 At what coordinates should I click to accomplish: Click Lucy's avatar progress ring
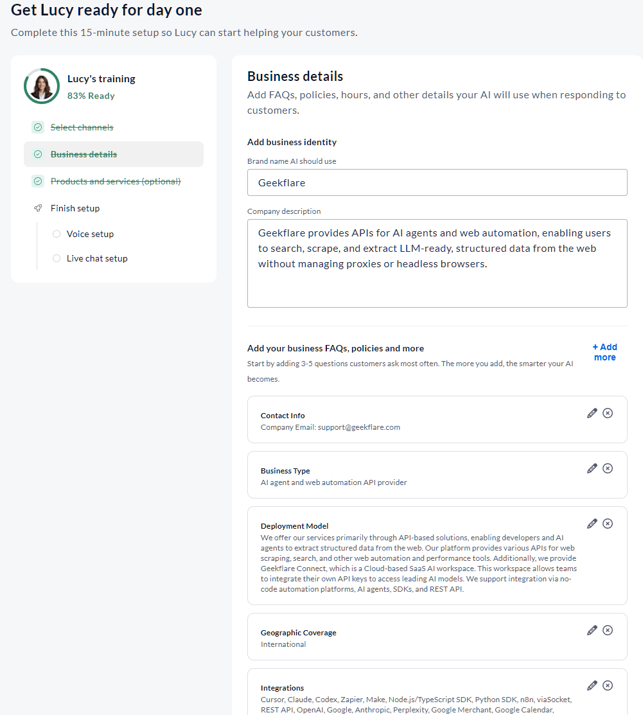click(42, 86)
